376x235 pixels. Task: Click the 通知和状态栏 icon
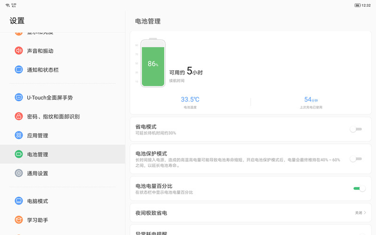[x=19, y=70]
